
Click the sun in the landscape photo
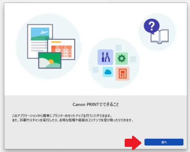51,61
